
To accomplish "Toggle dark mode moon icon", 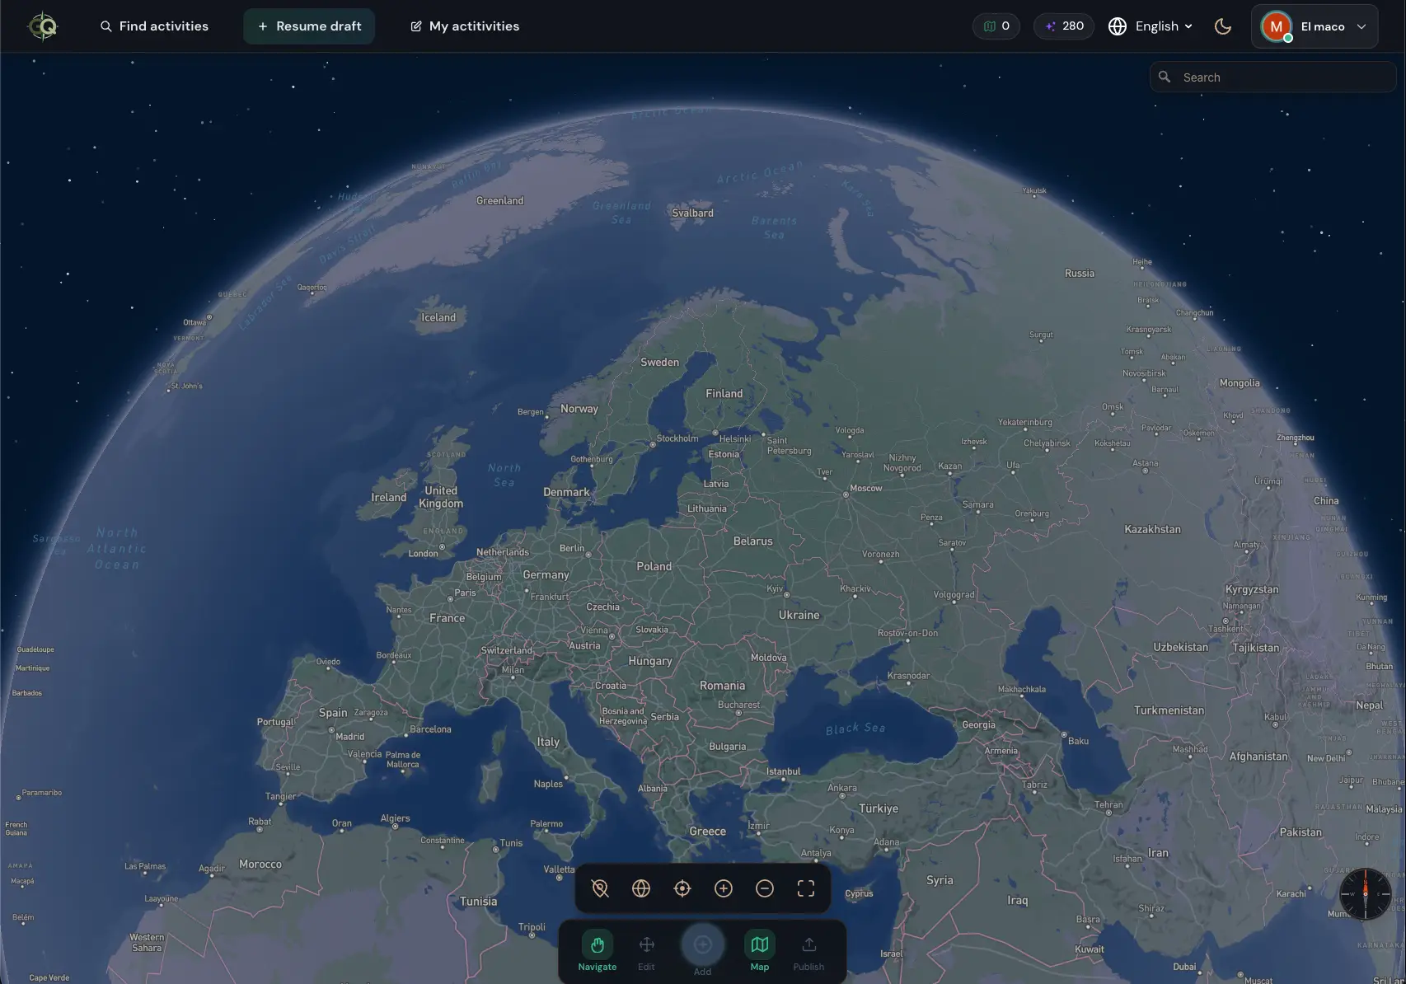I will (1223, 26).
